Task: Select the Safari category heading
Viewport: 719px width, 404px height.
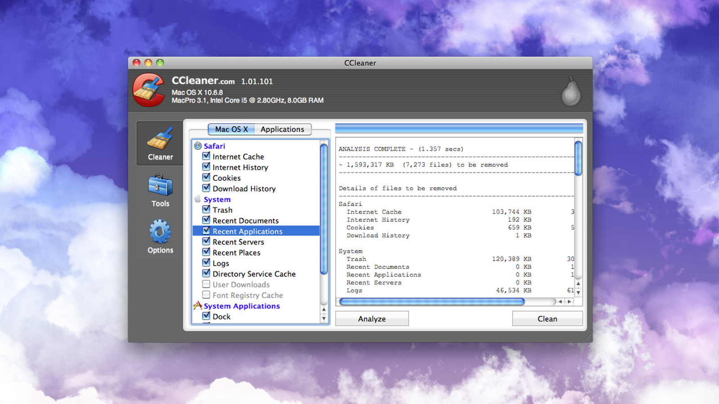Action: [x=214, y=146]
